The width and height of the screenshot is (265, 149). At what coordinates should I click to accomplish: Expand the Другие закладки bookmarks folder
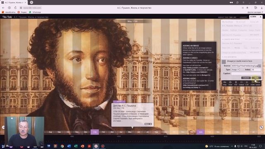pos(255,12)
